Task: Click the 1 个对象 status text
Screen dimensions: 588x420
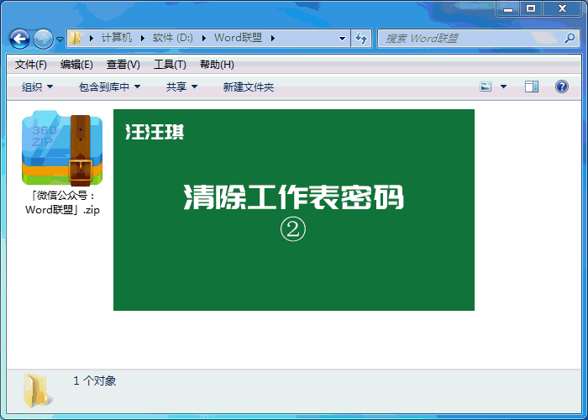Action: click(x=94, y=381)
